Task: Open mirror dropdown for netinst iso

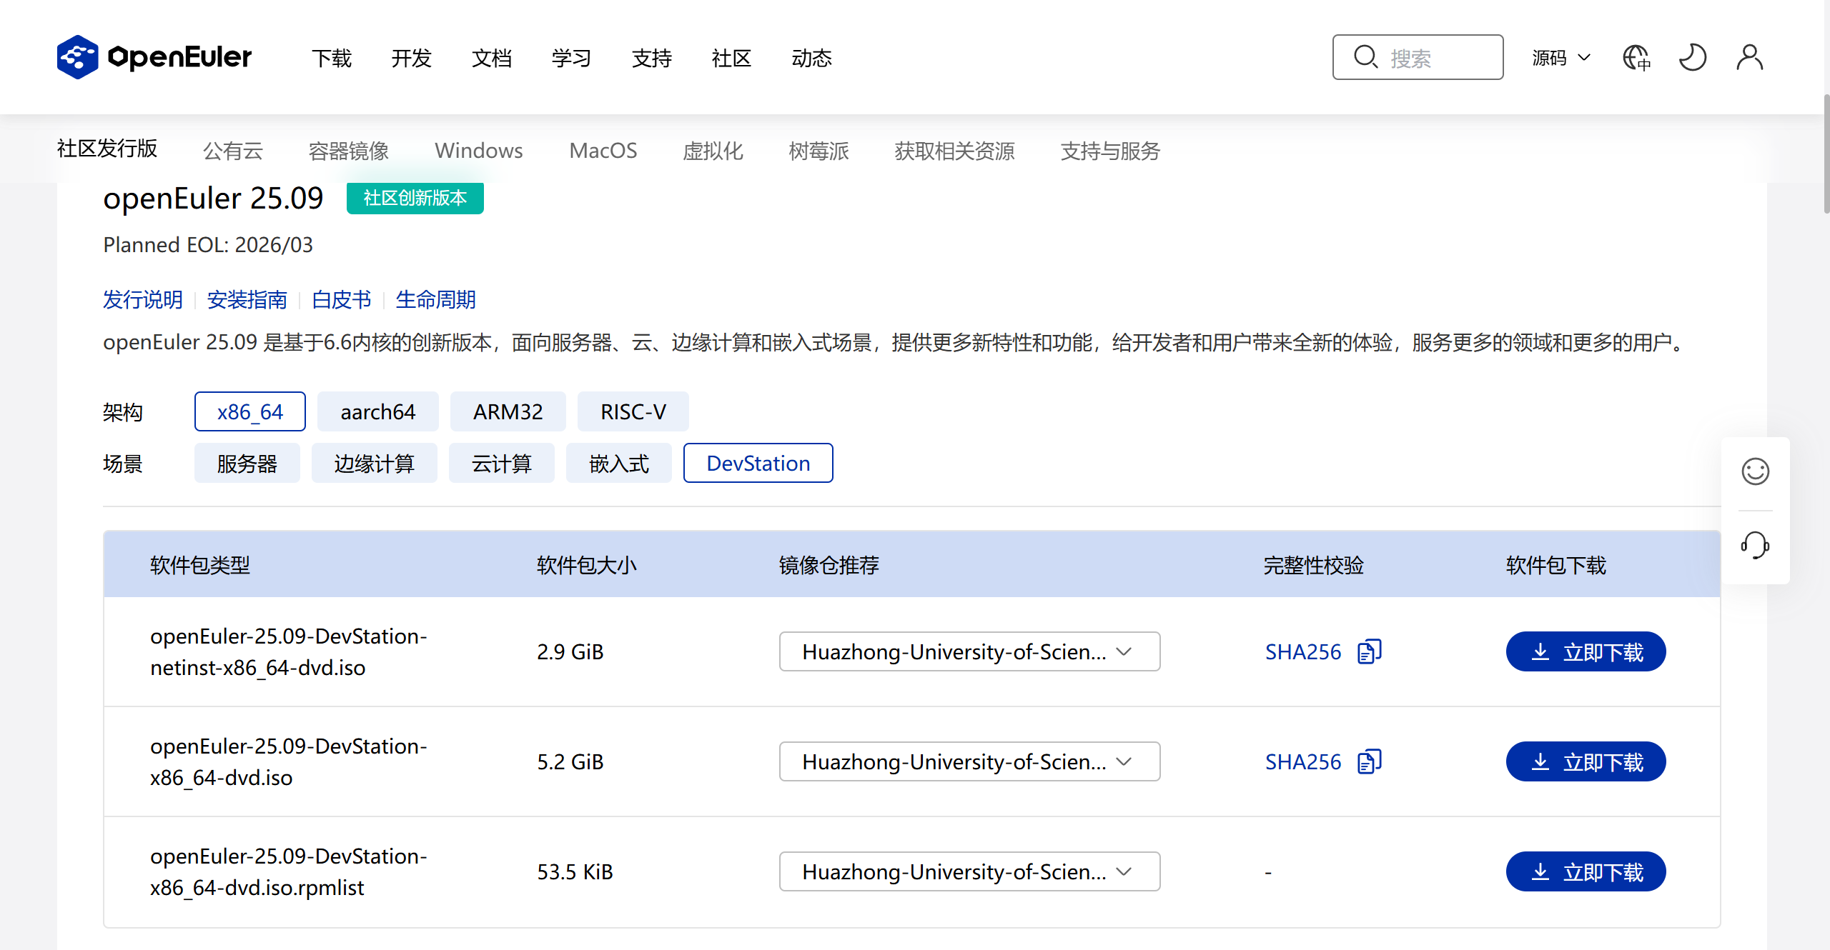Action: pyautogui.click(x=969, y=651)
